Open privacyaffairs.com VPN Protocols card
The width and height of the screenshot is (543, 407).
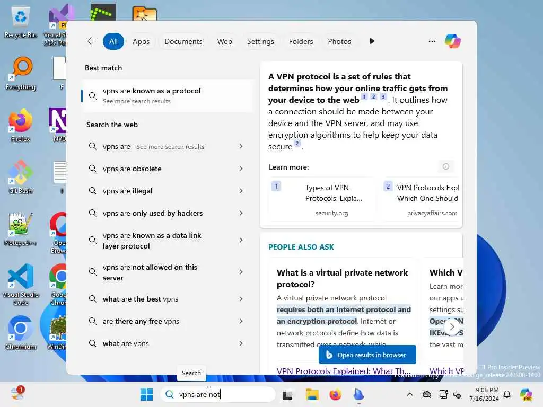coord(421,200)
